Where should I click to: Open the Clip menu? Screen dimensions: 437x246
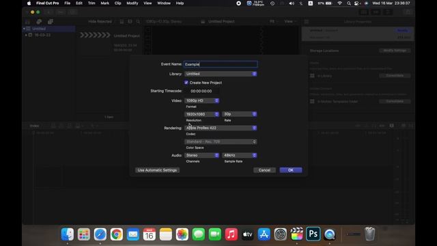click(x=117, y=3)
